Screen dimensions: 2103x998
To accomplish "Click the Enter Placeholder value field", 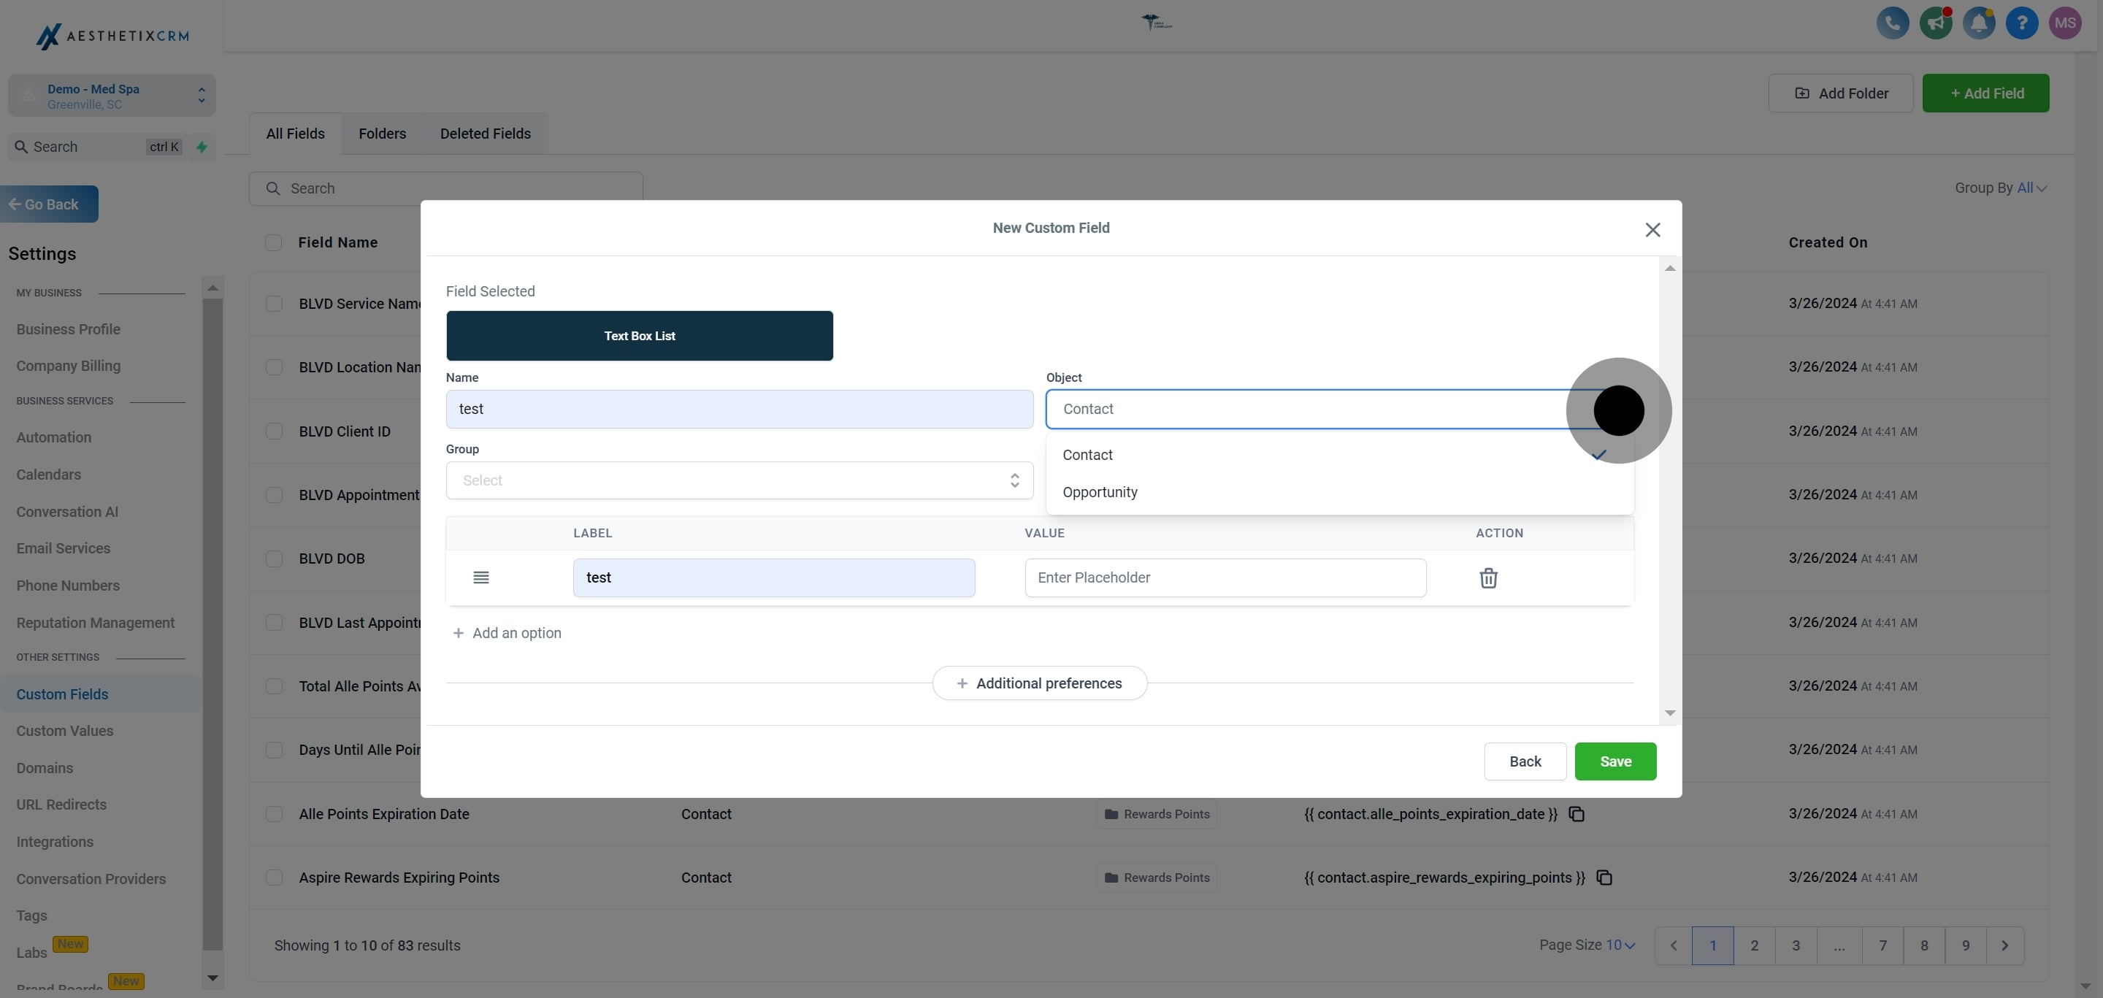I will pyautogui.click(x=1225, y=577).
